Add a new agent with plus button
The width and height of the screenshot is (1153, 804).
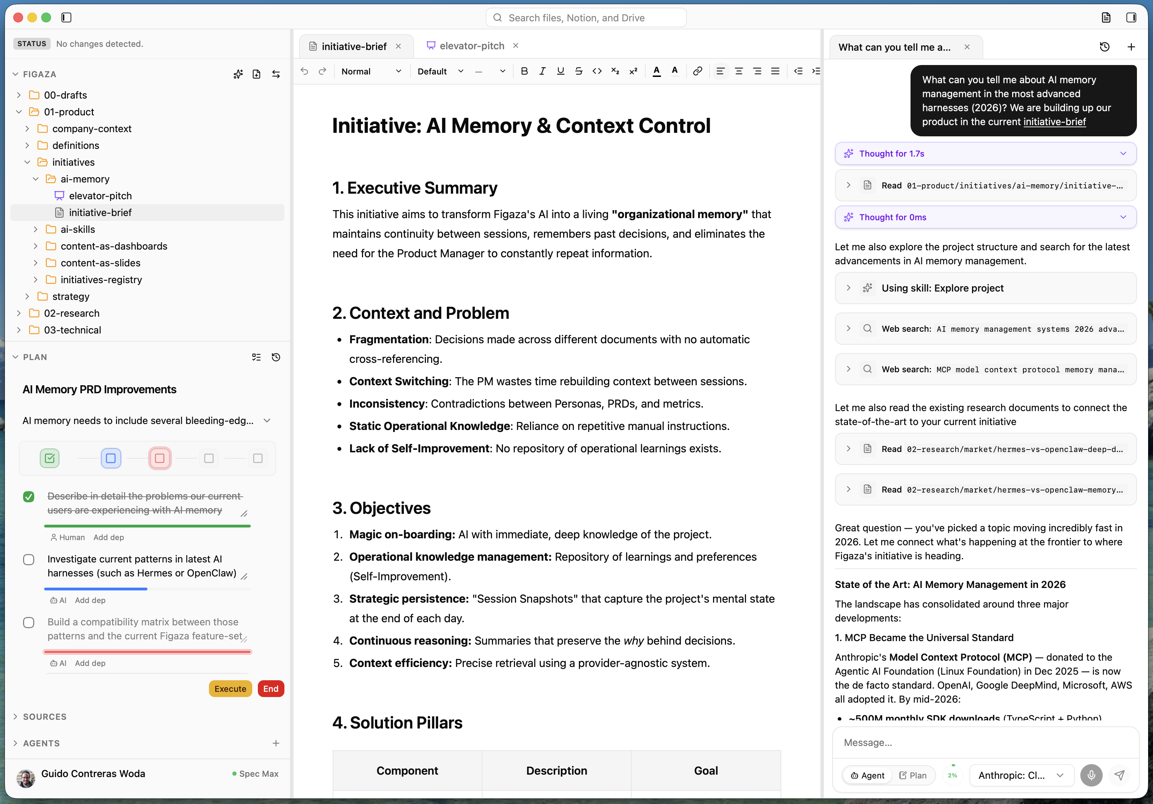(276, 743)
